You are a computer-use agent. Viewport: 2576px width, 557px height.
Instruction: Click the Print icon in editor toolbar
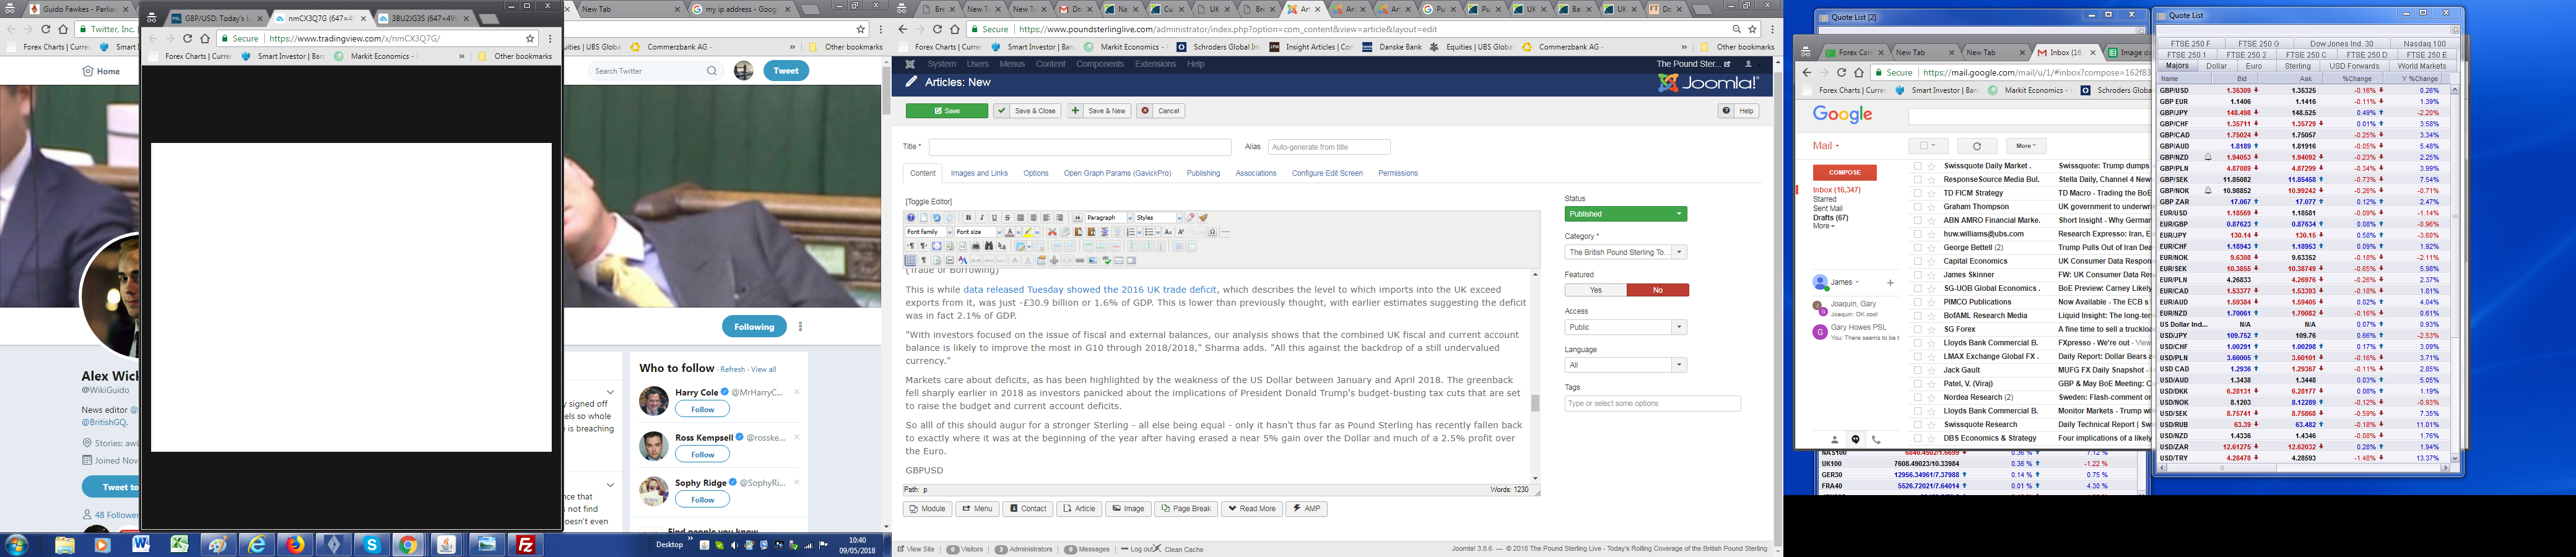(975, 246)
